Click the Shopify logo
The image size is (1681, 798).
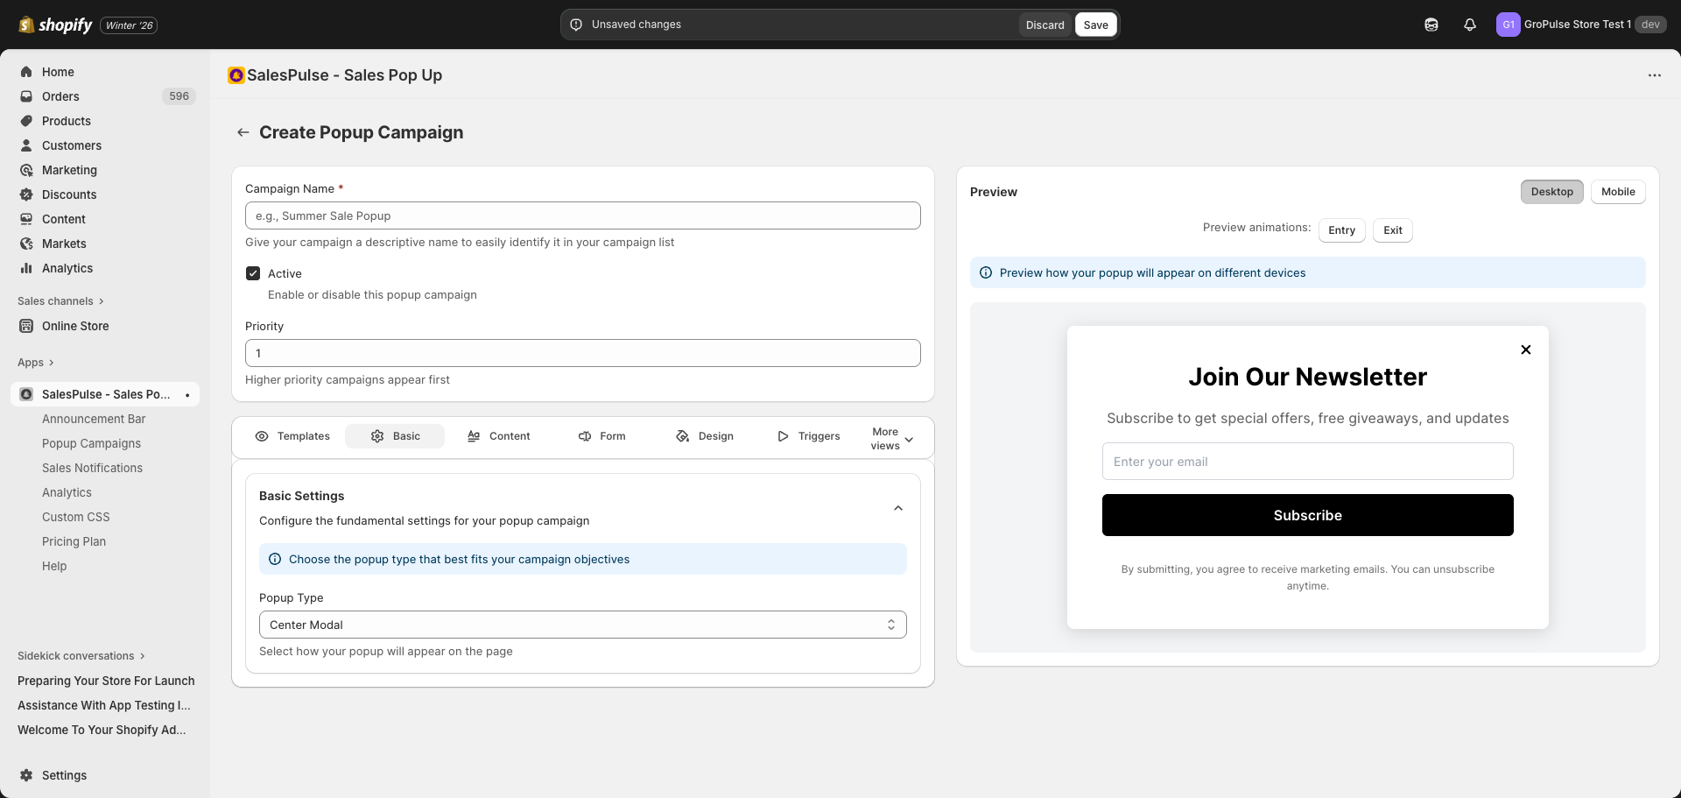pyautogui.click(x=56, y=25)
